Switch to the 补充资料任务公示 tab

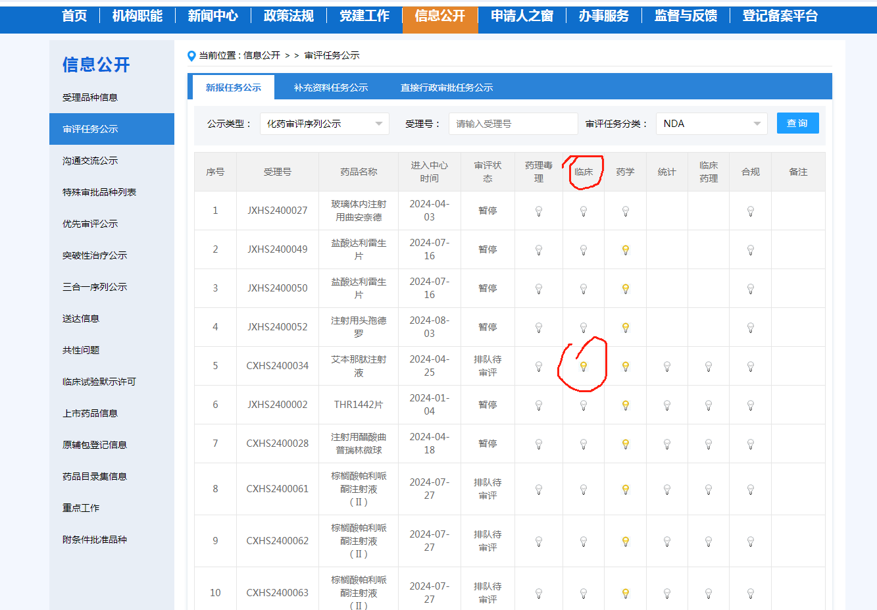coord(331,88)
